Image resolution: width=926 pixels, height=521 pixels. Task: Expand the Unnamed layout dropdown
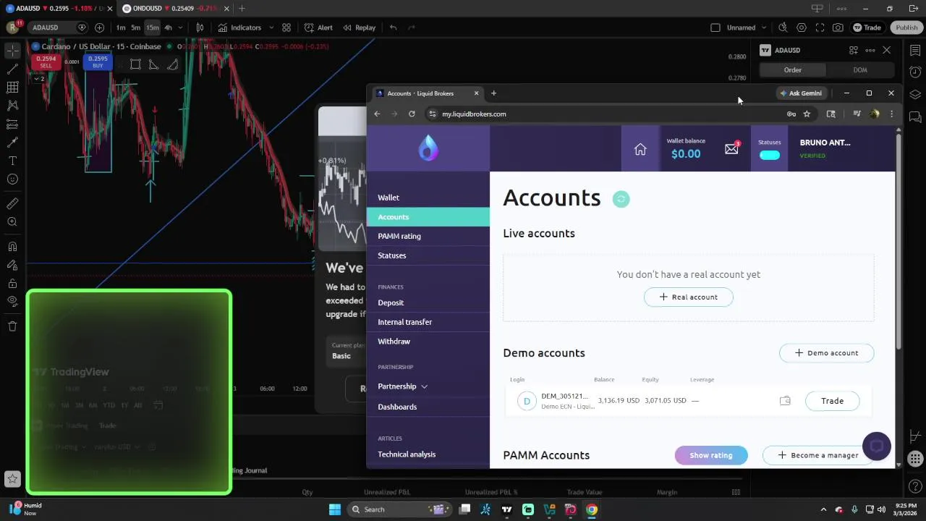coord(763,27)
